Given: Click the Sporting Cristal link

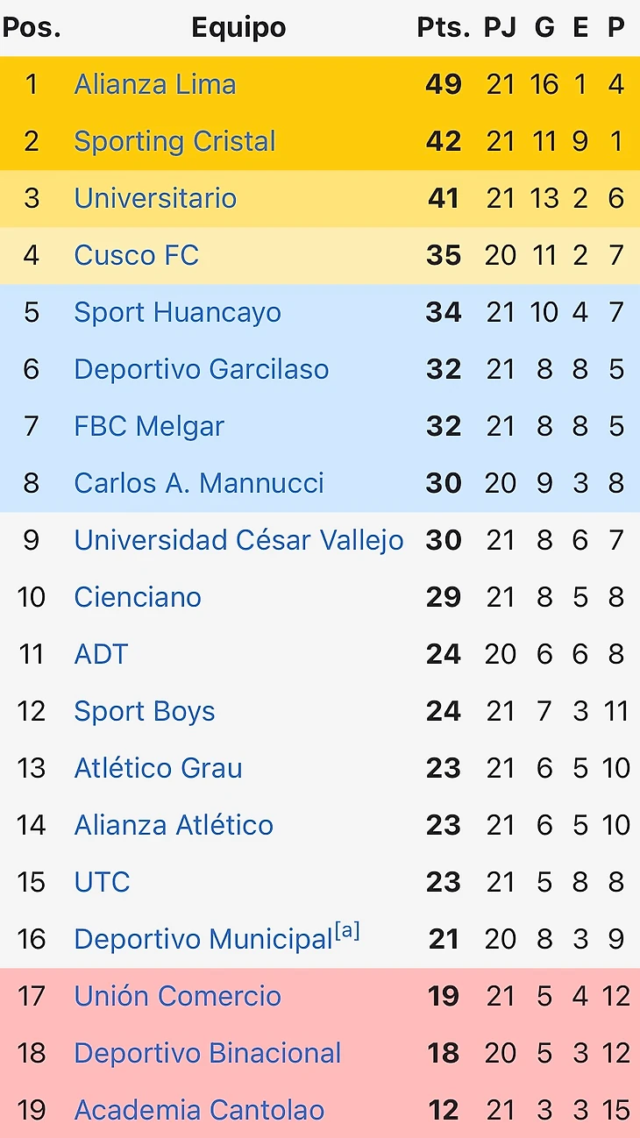Looking at the screenshot, I should pyautogui.click(x=174, y=141).
